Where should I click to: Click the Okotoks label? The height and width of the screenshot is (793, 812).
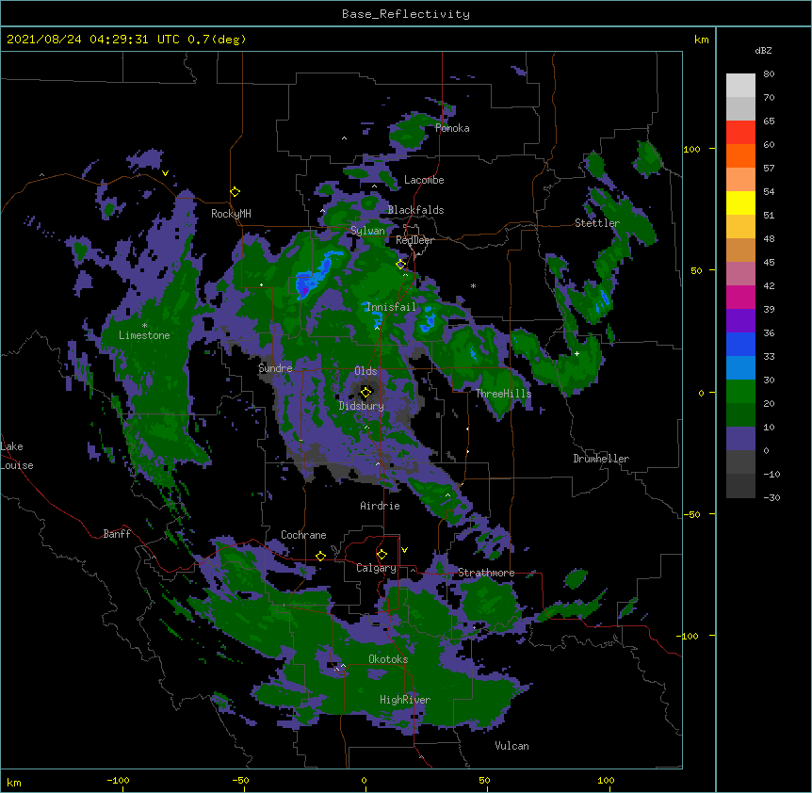point(388,659)
